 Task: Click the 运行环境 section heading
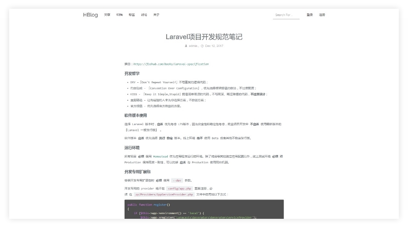132,148
